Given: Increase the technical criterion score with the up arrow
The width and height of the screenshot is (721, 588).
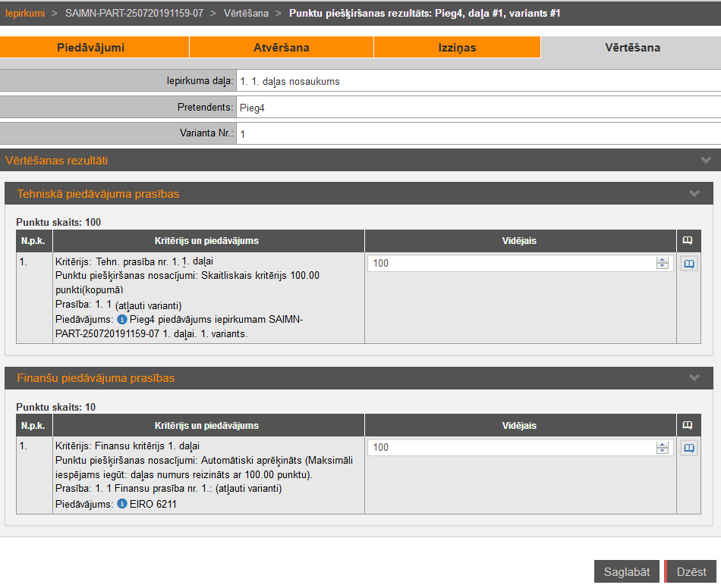Looking at the screenshot, I should tap(663, 260).
